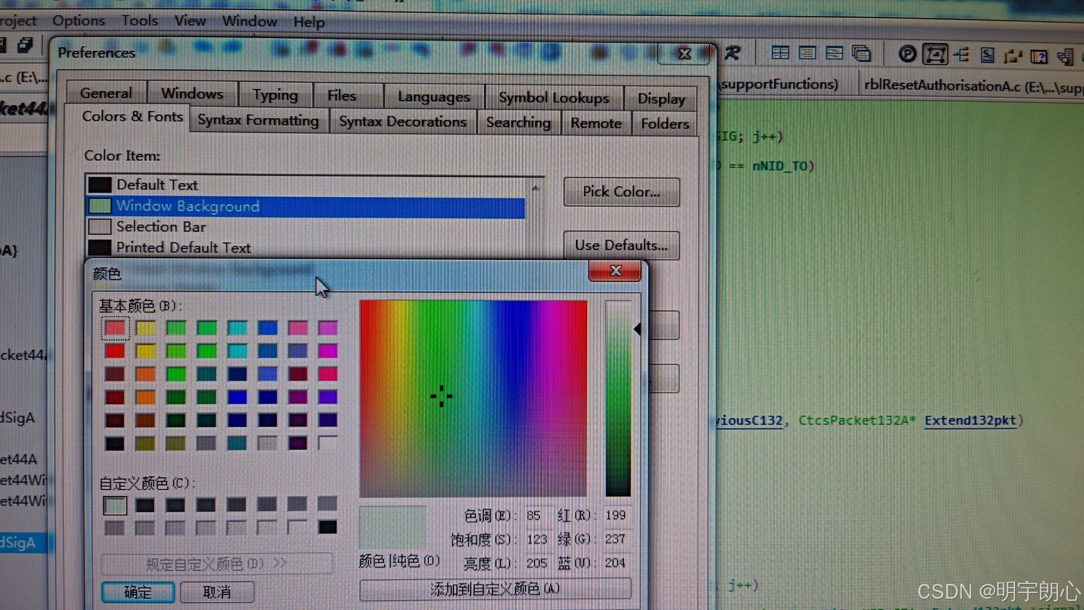1084x610 pixels.
Task: Click the luminance slider arrow
Action: tap(637, 329)
